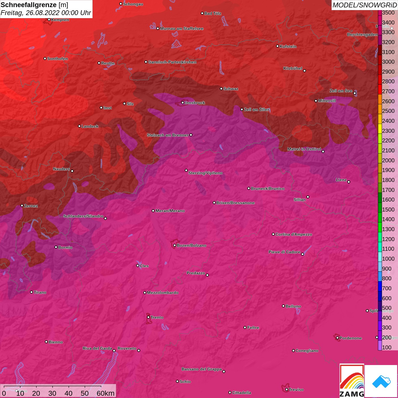Viewport: 398px width, 398px height.
Task: Click the Pordenone label
Action: click(x=351, y=338)
